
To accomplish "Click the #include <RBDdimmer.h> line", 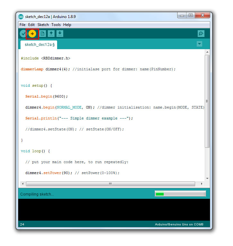I will 46,58.
